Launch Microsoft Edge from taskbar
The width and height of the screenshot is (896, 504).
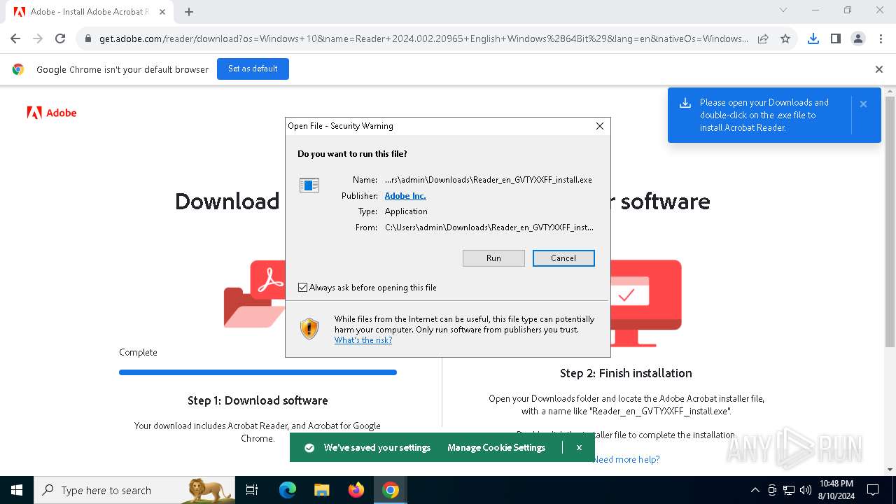coord(288,490)
